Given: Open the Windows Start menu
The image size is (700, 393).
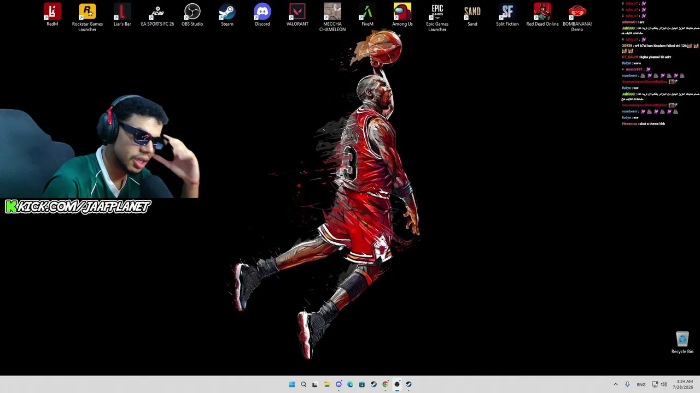Looking at the screenshot, I should [x=292, y=384].
